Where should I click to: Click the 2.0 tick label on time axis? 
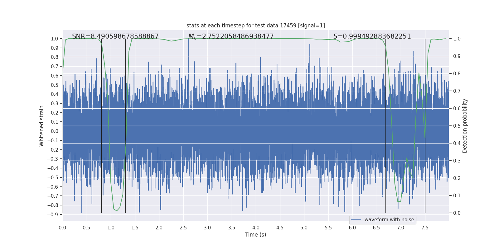[x=159, y=228]
